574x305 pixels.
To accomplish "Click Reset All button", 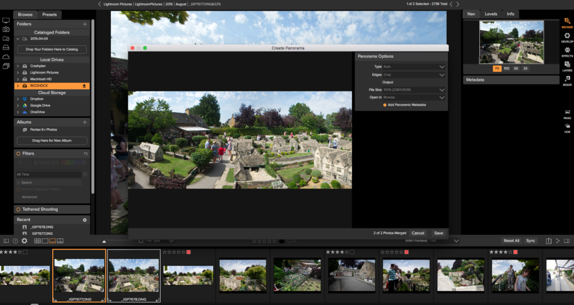I will click(x=511, y=241).
